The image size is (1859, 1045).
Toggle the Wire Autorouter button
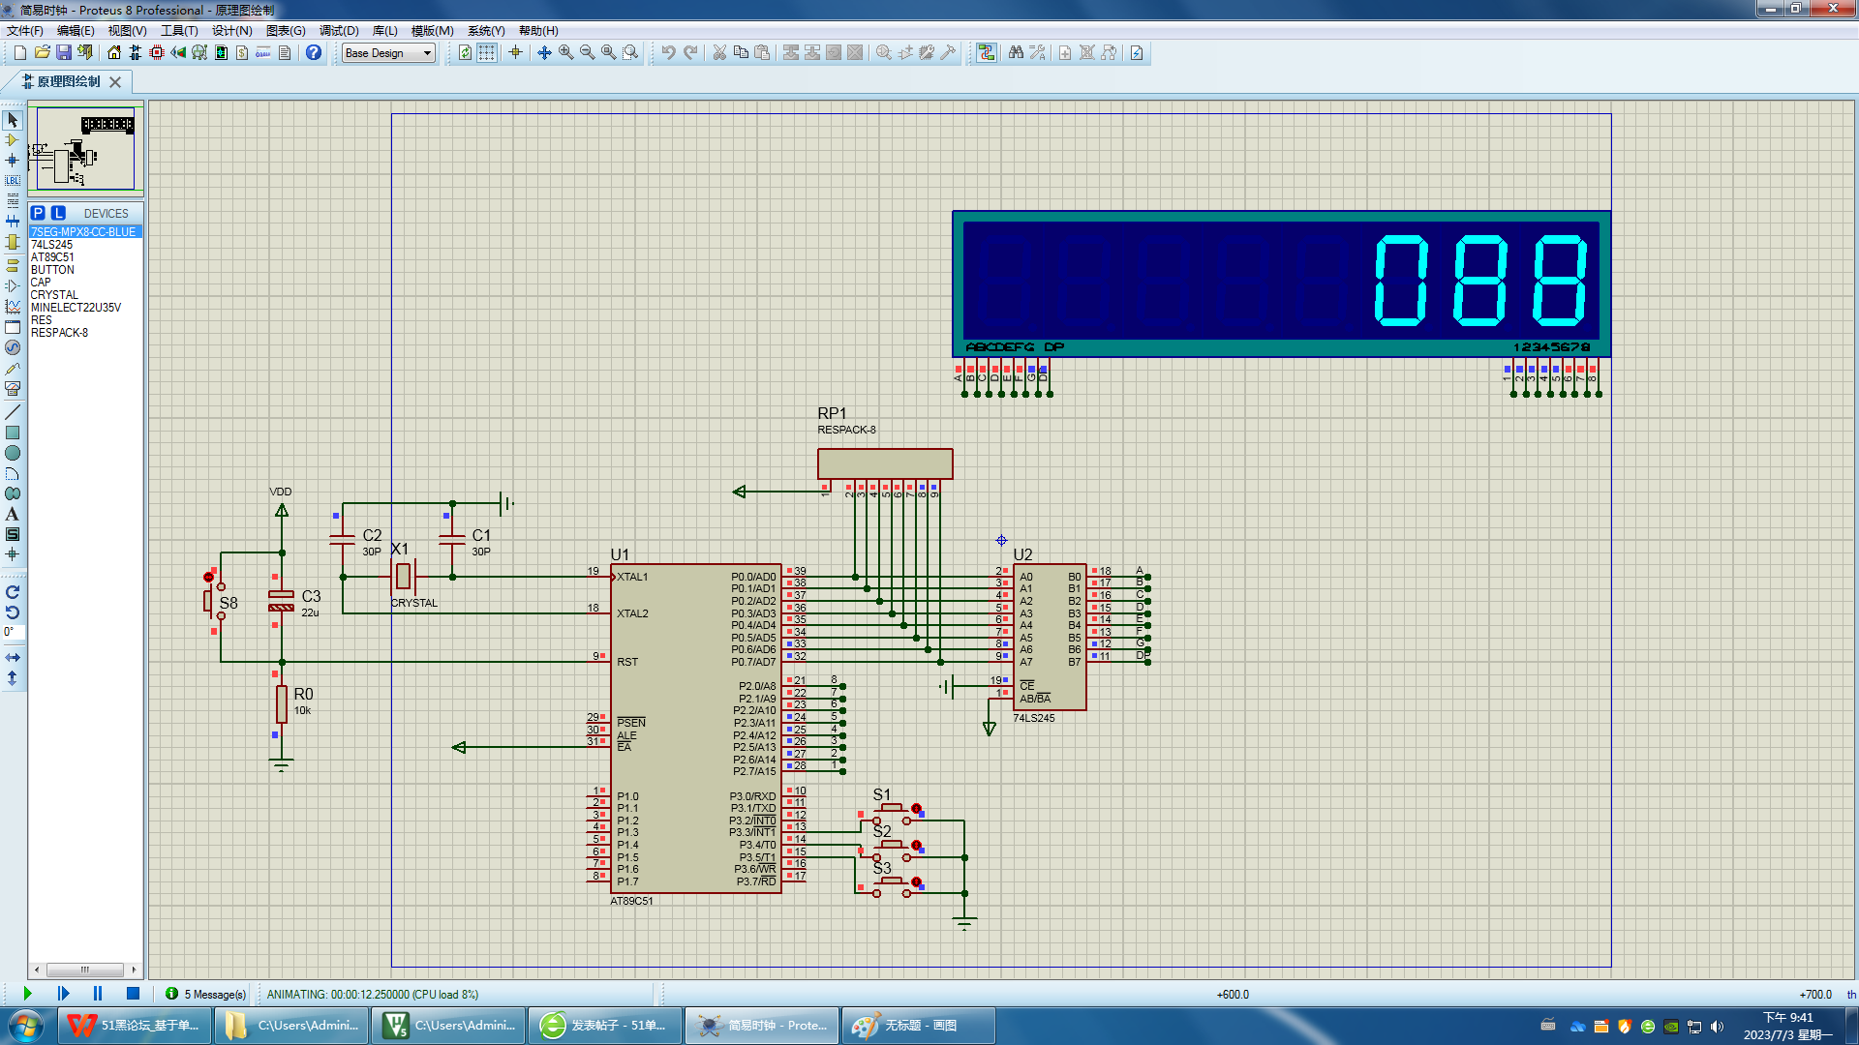click(x=987, y=52)
